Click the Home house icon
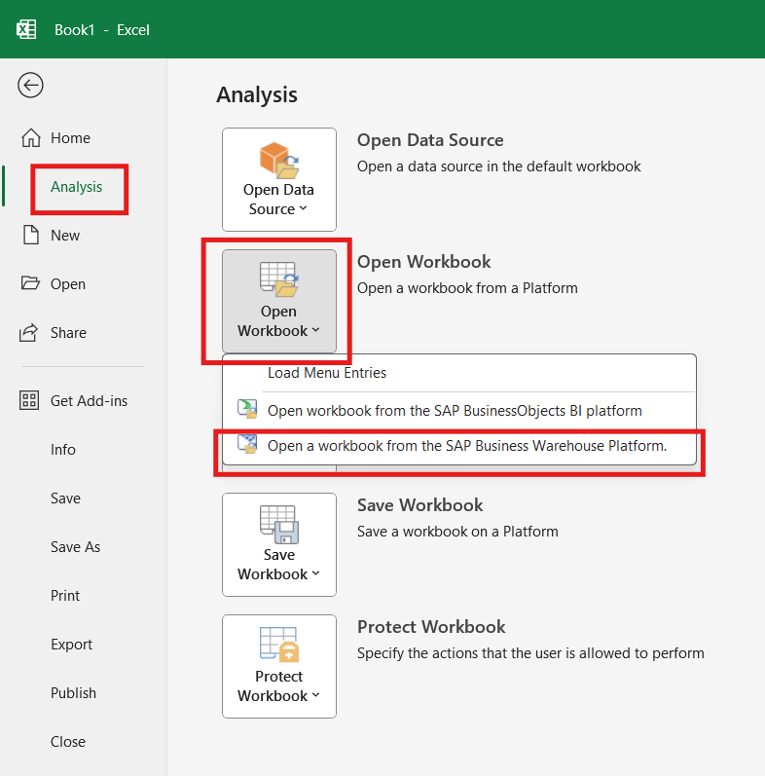The image size is (765, 776). (x=31, y=138)
